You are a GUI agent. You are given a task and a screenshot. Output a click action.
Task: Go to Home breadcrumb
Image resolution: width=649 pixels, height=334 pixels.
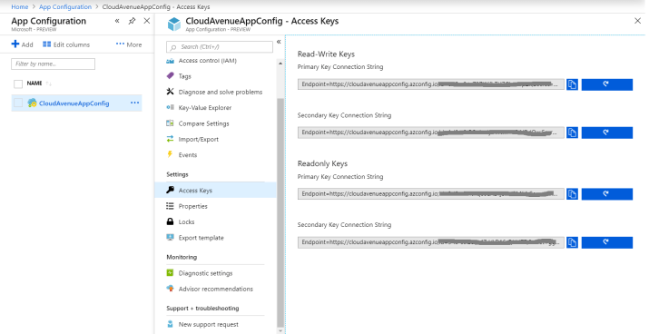[x=19, y=6]
